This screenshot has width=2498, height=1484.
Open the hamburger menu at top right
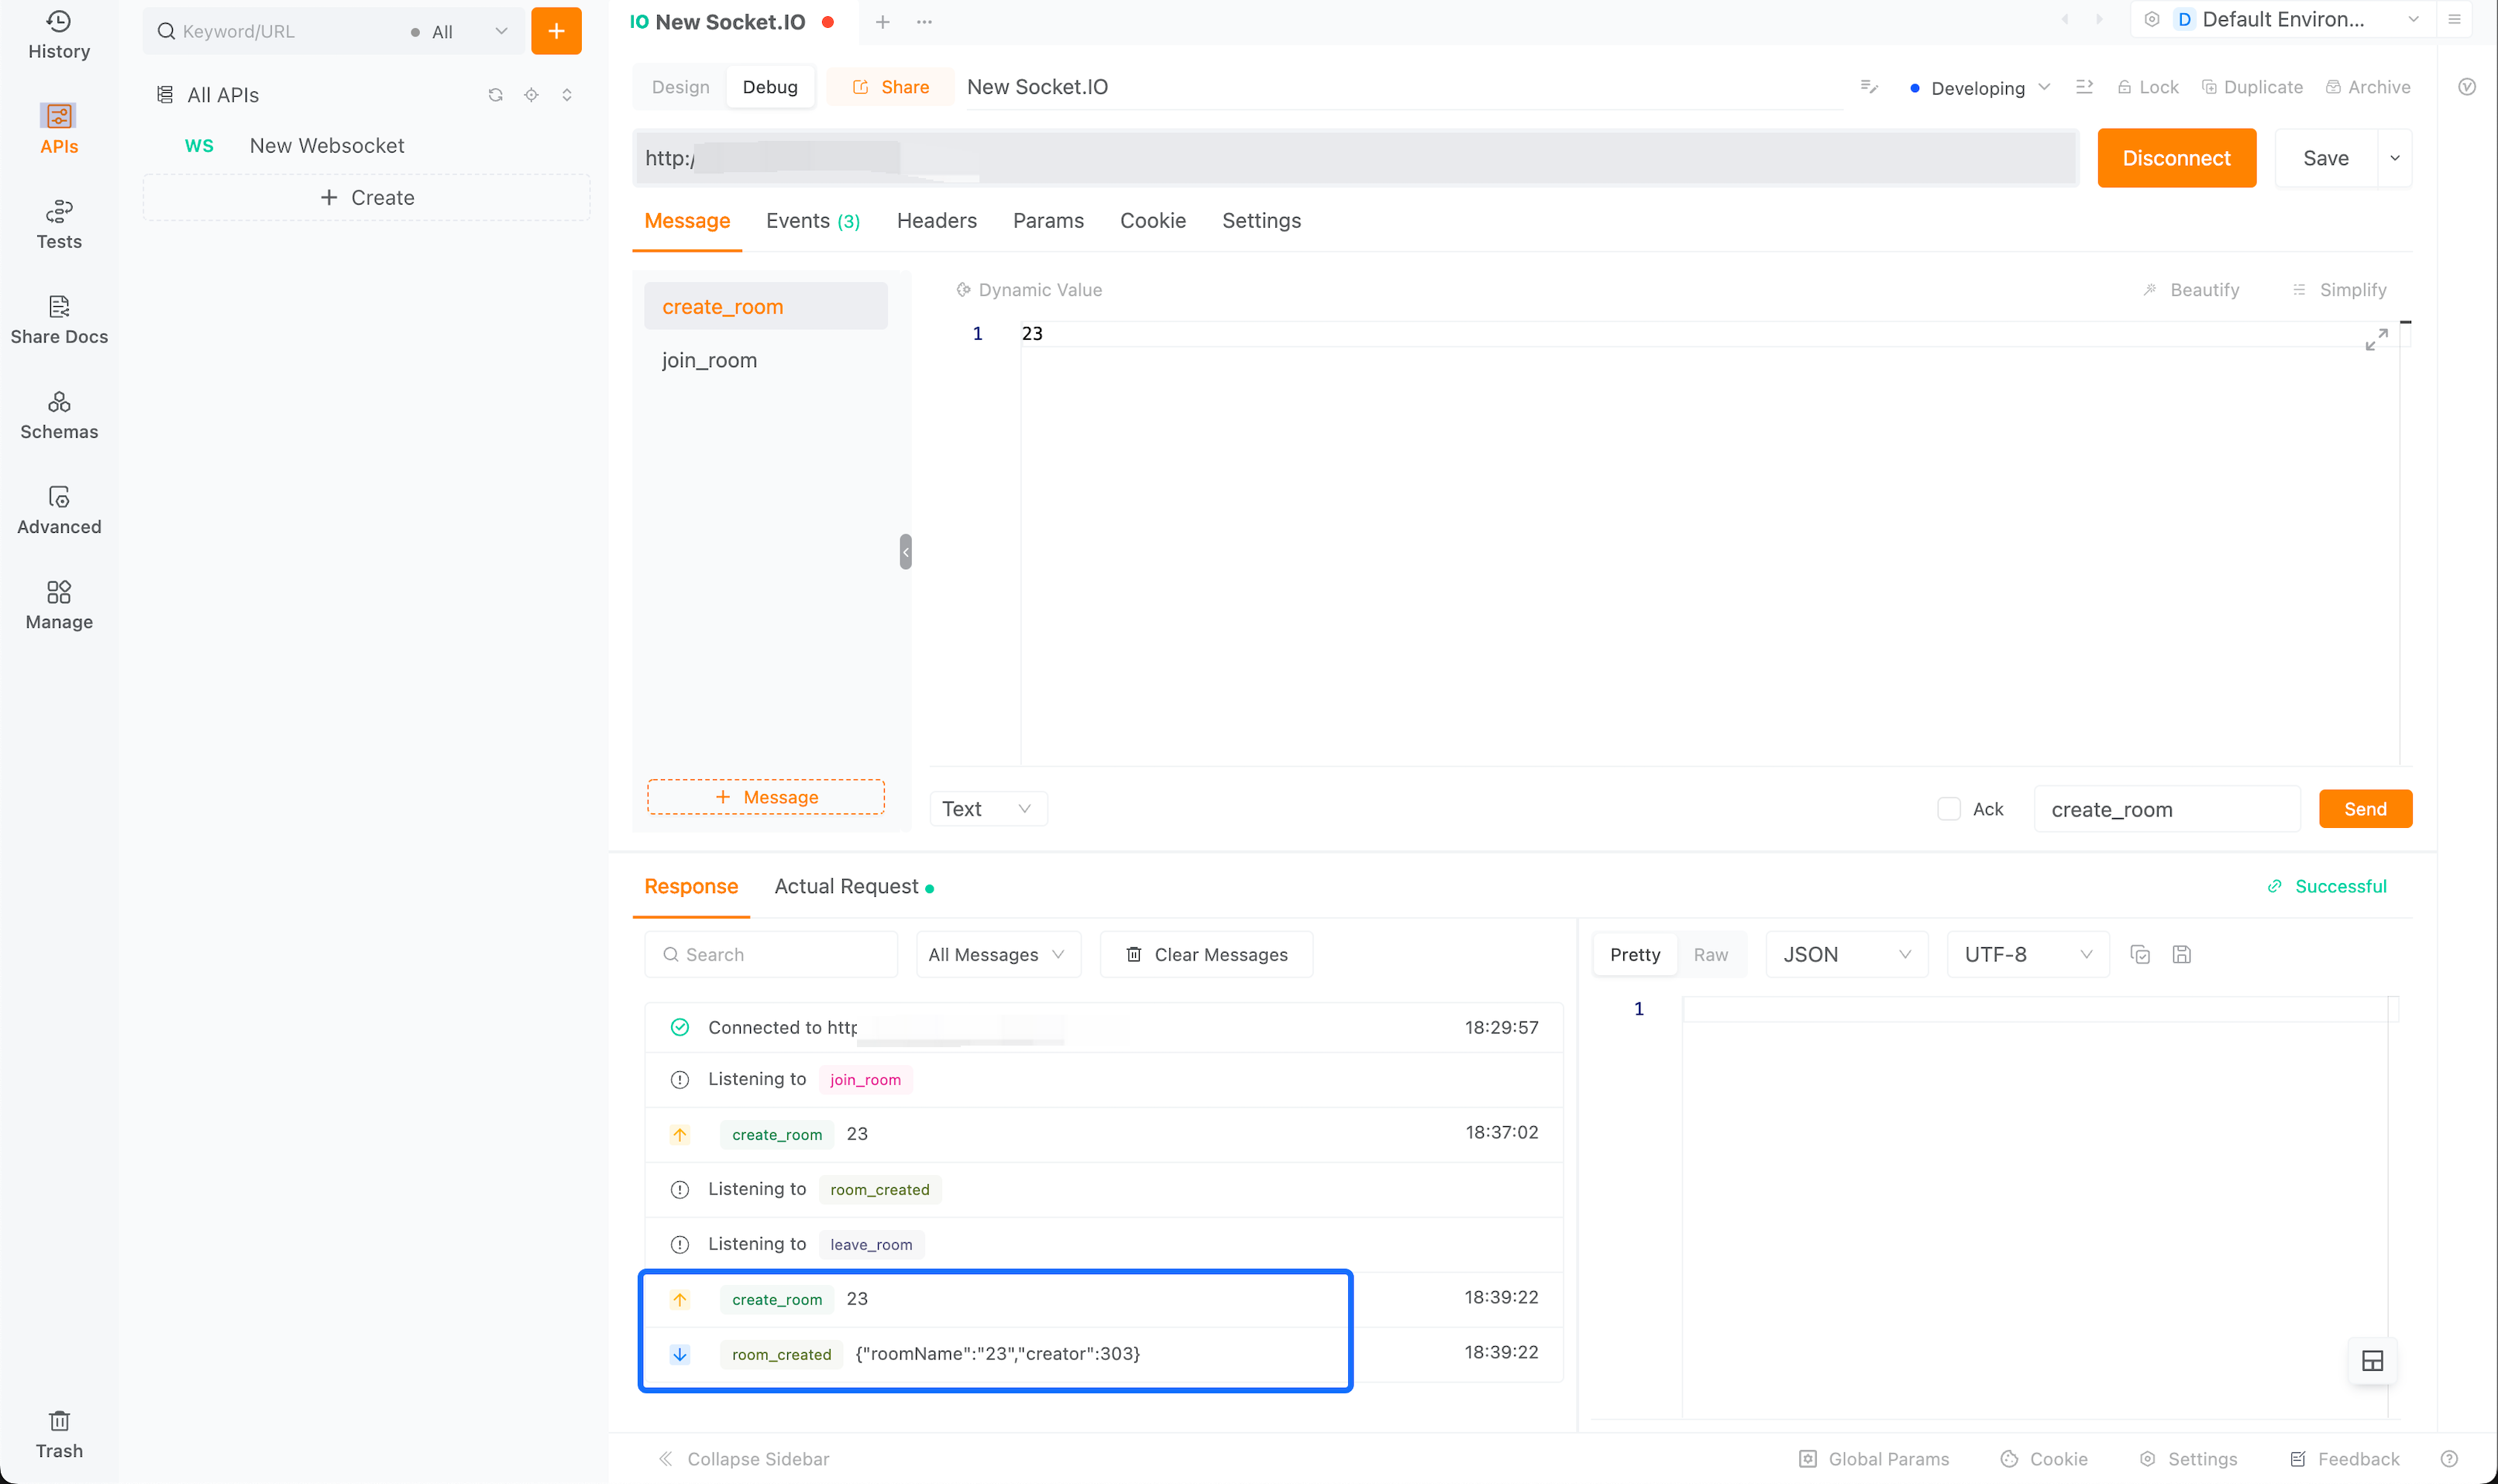tap(2454, 19)
